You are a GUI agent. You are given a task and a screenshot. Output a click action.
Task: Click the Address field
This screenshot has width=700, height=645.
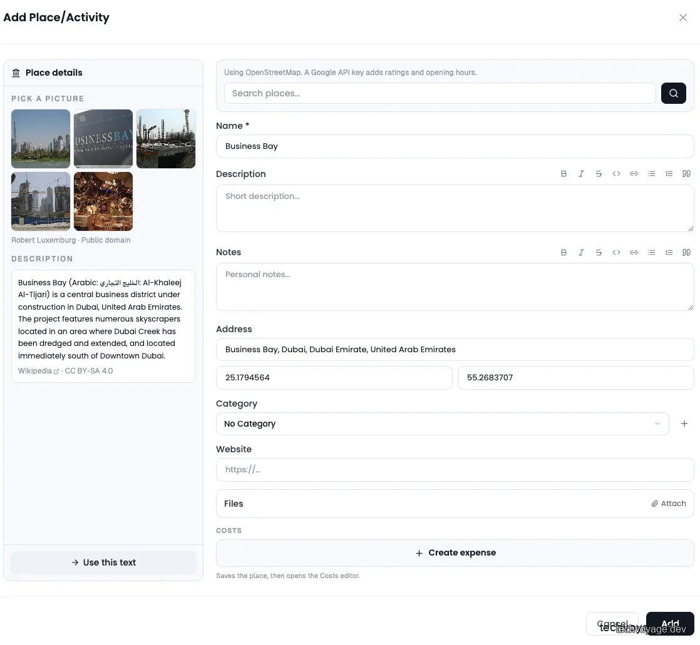pyautogui.click(x=455, y=349)
